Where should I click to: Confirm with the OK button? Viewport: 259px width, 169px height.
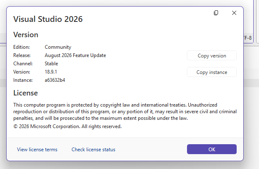212,149
